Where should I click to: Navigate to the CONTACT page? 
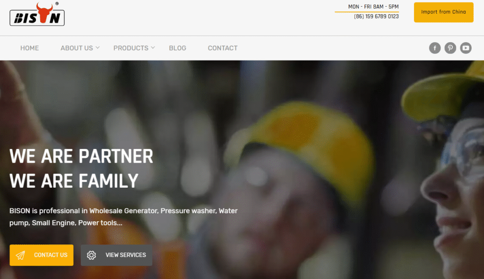(x=223, y=48)
